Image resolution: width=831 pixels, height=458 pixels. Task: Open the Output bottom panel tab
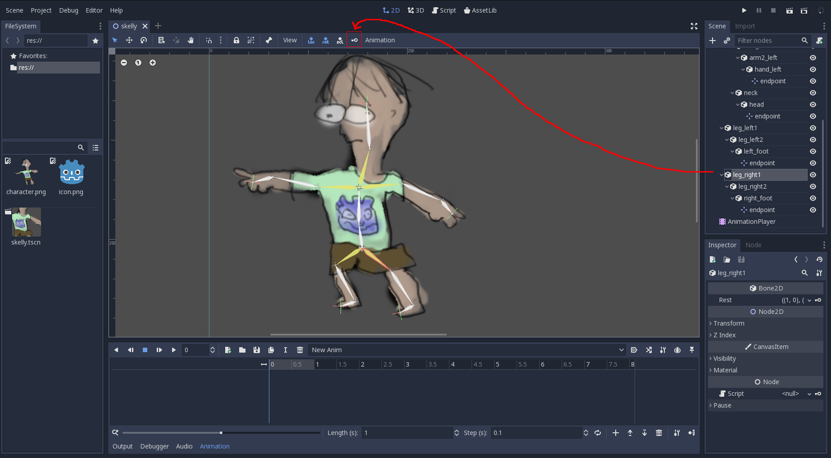(x=123, y=446)
